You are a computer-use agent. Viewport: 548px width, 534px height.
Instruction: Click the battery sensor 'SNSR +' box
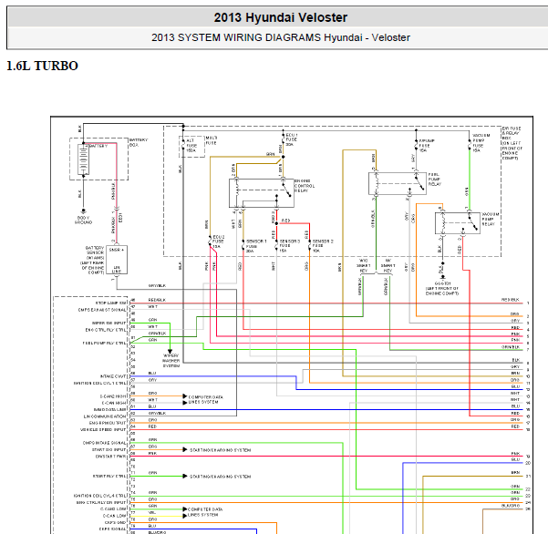(x=117, y=260)
